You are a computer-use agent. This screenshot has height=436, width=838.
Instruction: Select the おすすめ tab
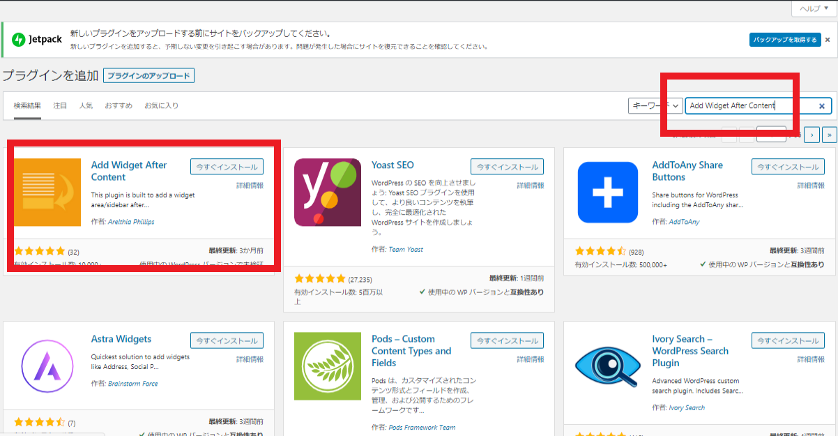point(119,106)
